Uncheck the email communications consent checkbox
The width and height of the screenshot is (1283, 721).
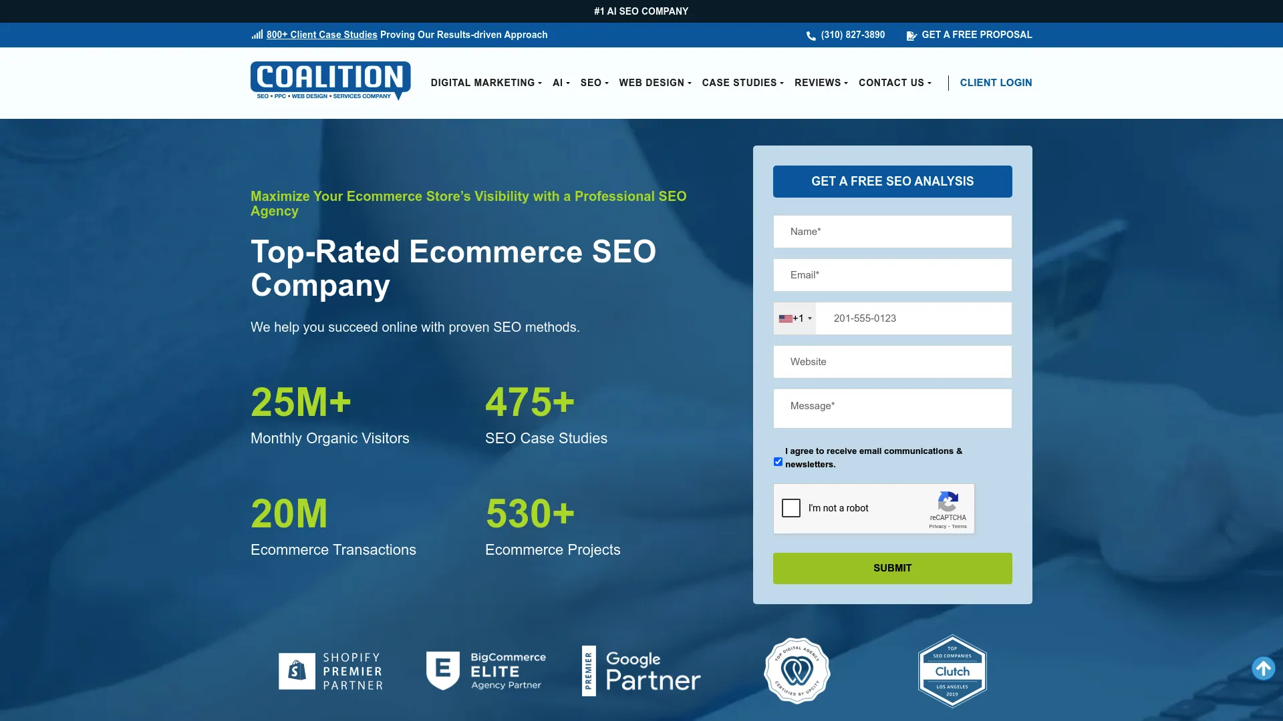coord(777,461)
